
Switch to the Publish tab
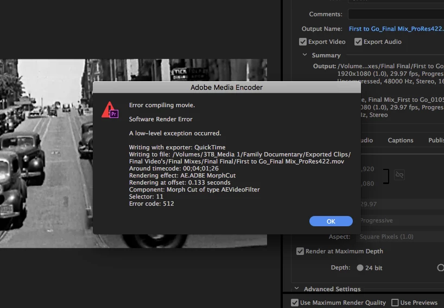436,140
